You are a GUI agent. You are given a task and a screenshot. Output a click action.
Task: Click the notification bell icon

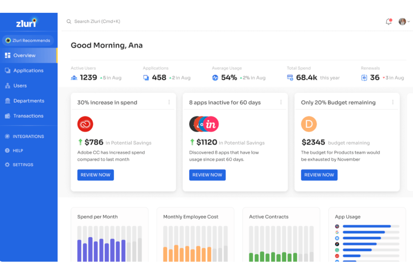(388, 21)
